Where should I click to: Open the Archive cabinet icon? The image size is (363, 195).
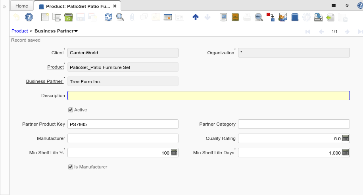pos(235,17)
